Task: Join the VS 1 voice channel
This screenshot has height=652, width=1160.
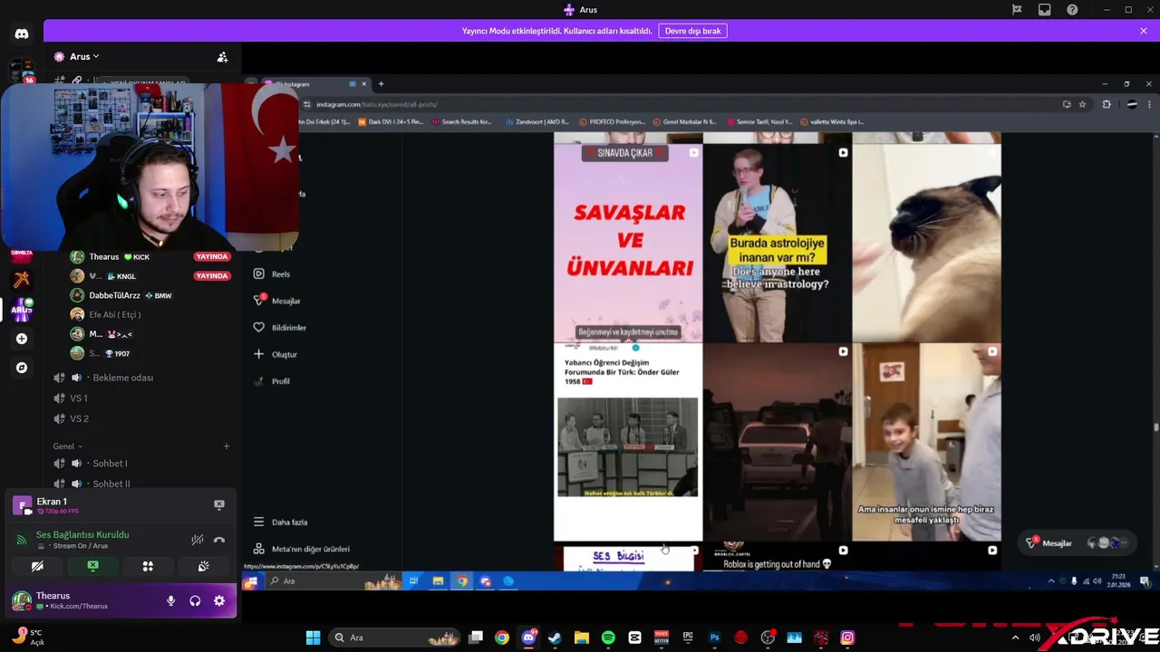Action: point(79,398)
